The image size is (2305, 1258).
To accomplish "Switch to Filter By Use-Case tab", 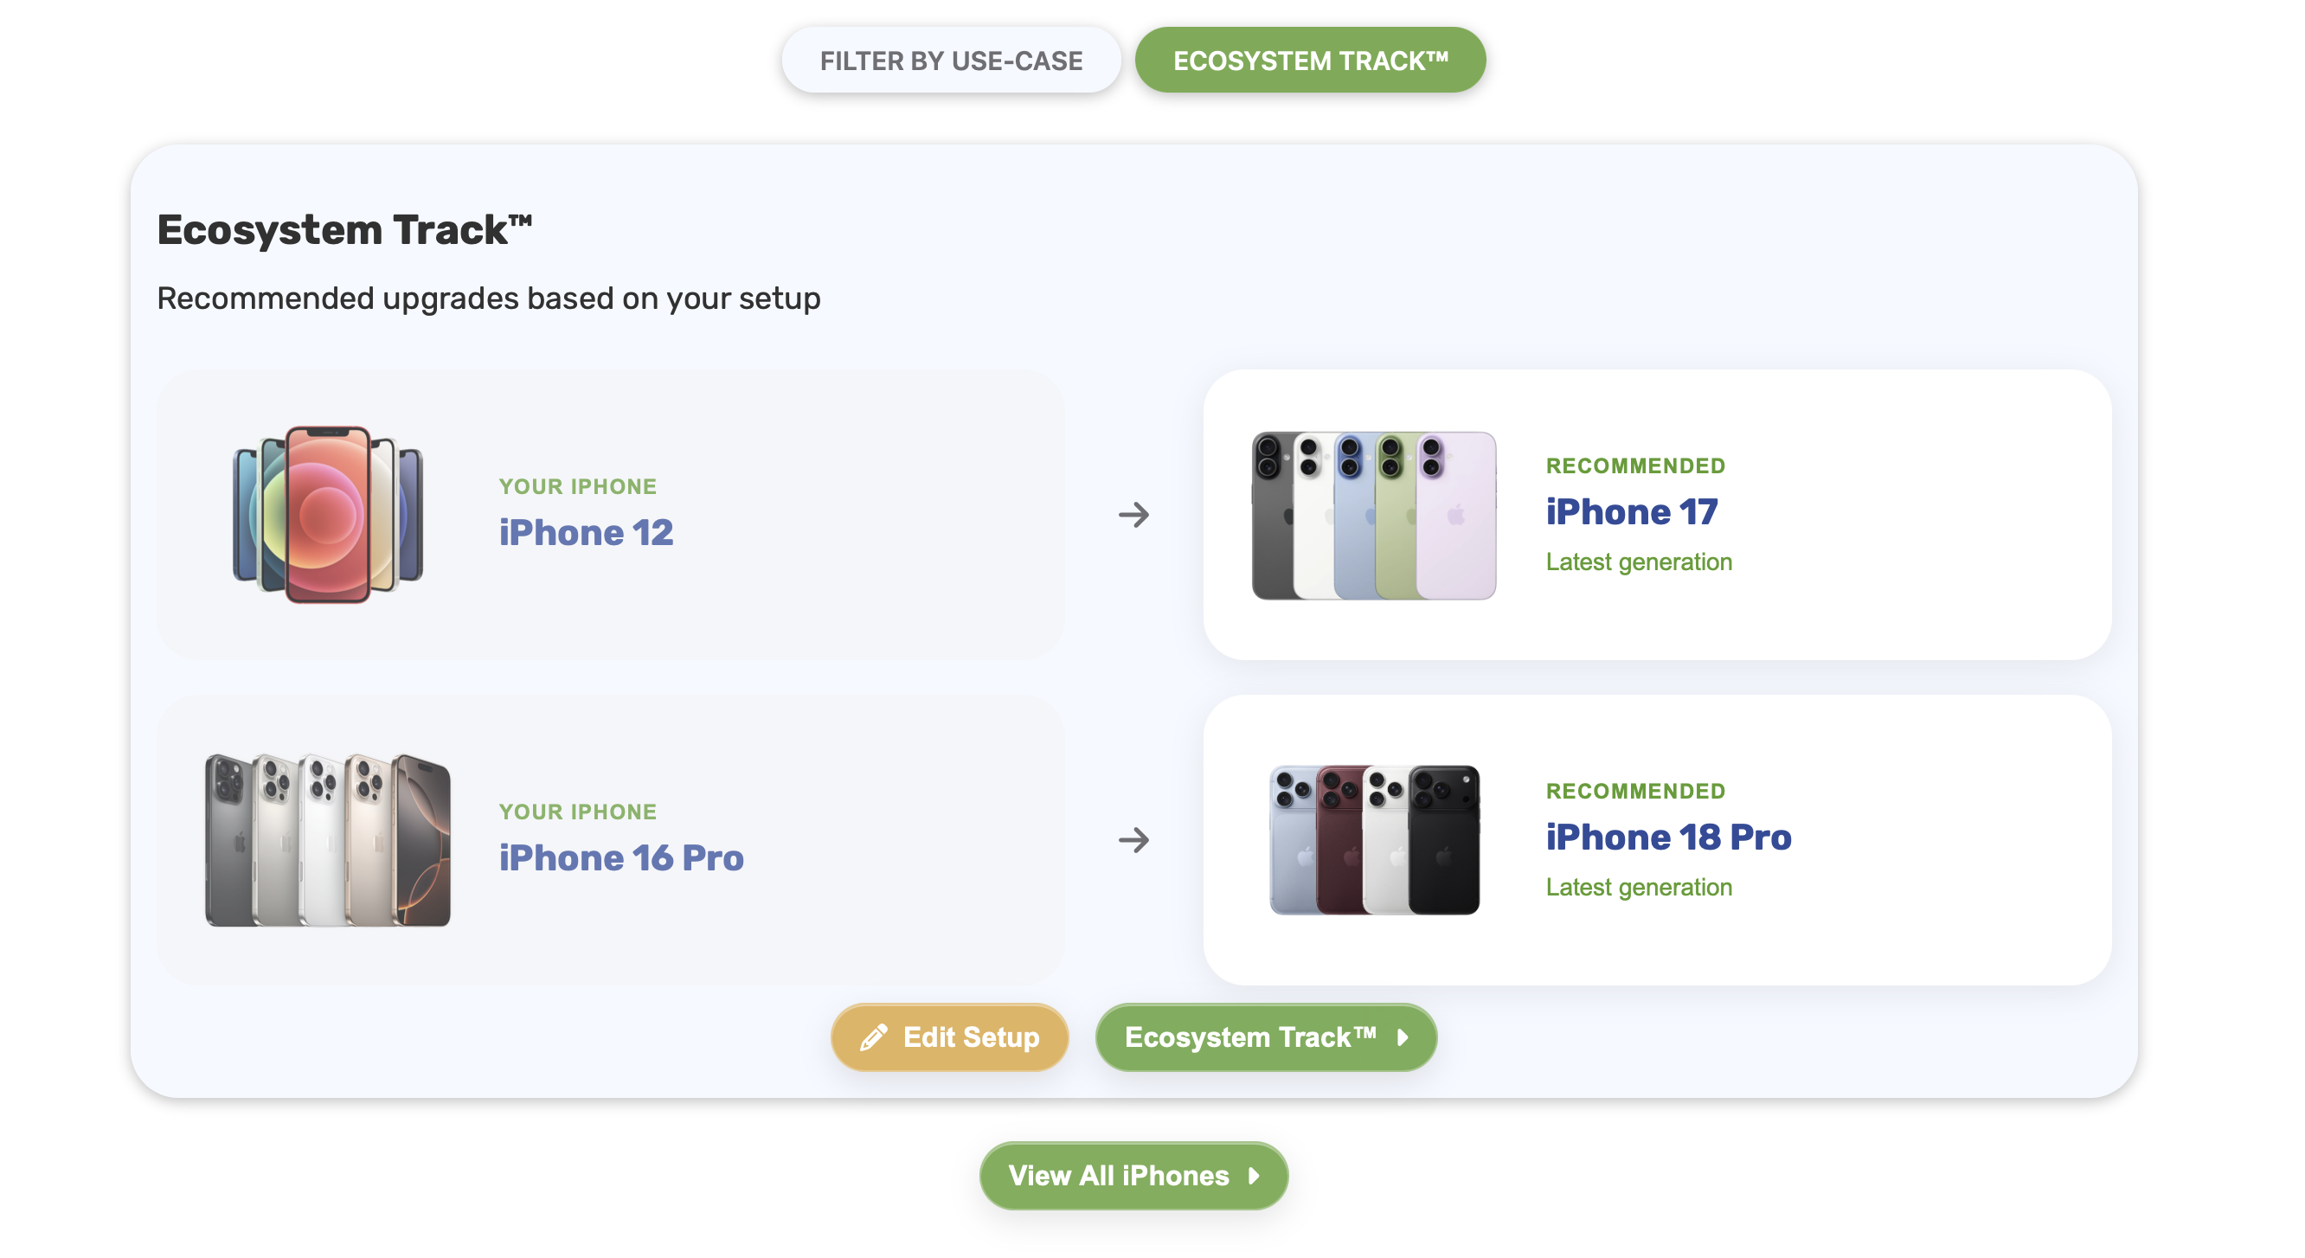I will tap(950, 60).
